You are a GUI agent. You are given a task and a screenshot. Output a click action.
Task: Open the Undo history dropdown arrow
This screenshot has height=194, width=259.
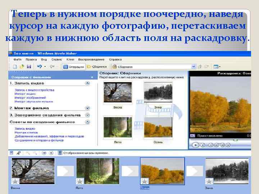click(45, 67)
